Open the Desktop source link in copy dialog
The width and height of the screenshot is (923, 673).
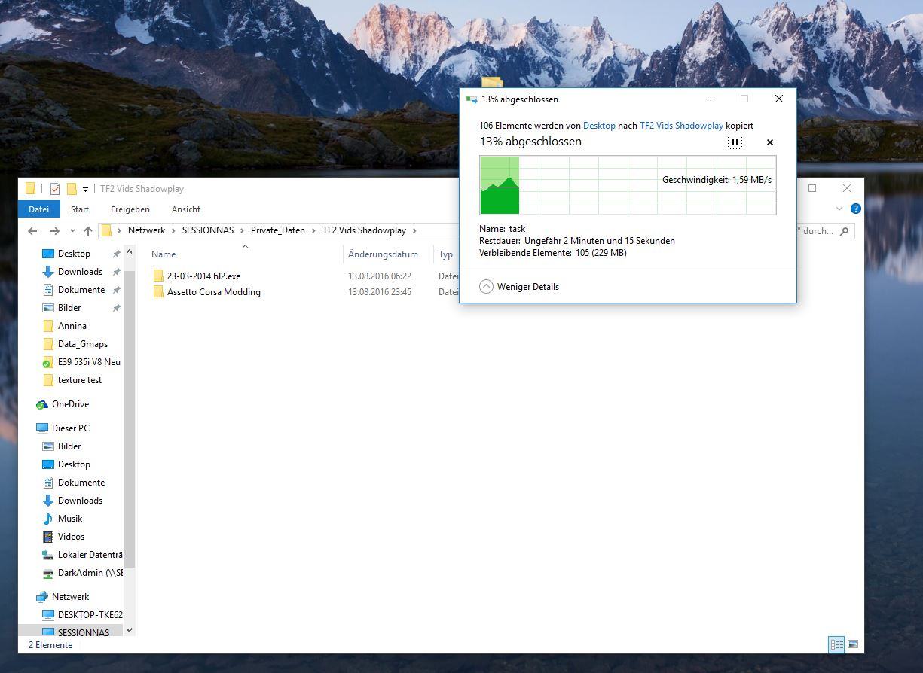pyautogui.click(x=599, y=126)
